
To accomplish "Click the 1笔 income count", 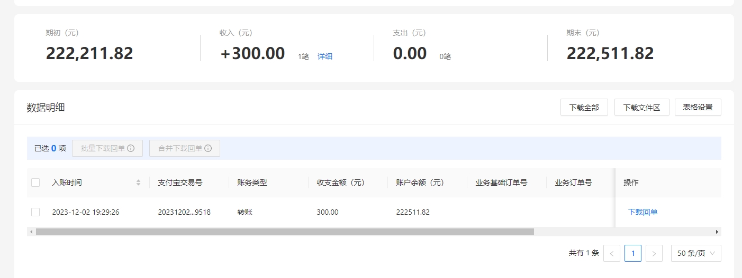I will coord(303,56).
